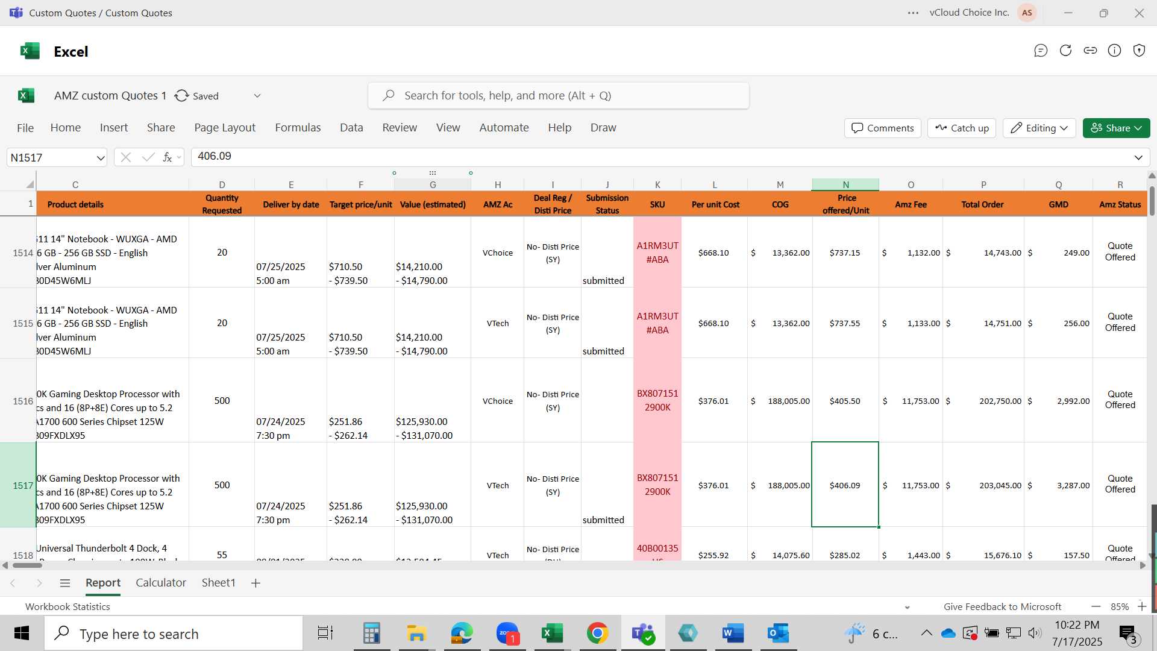Select cell with $3,287.00 GMD
Viewport: 1157px width, 651px height.
click(x=1059, y=485)
